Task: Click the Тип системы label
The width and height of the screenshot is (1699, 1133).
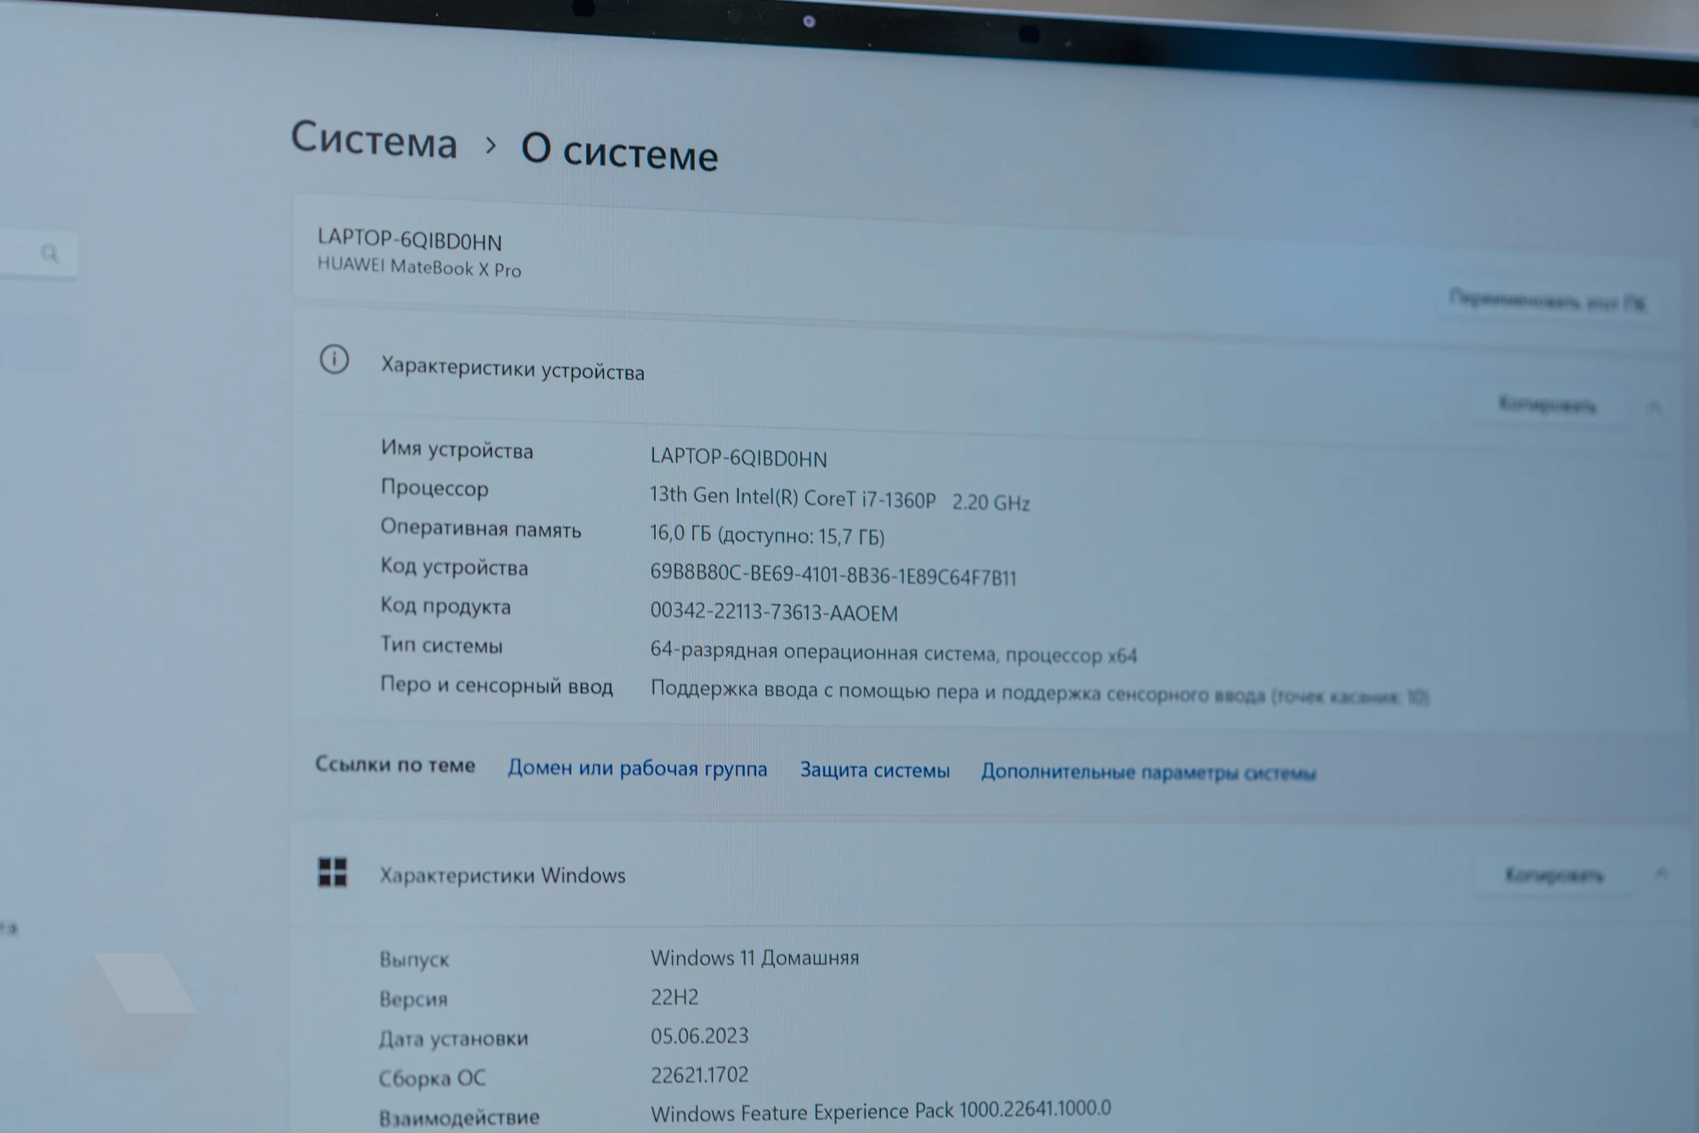Action: click(441, 645)
